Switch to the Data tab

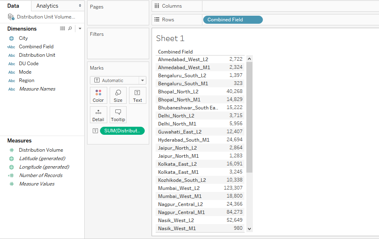[x=13, y=6]
